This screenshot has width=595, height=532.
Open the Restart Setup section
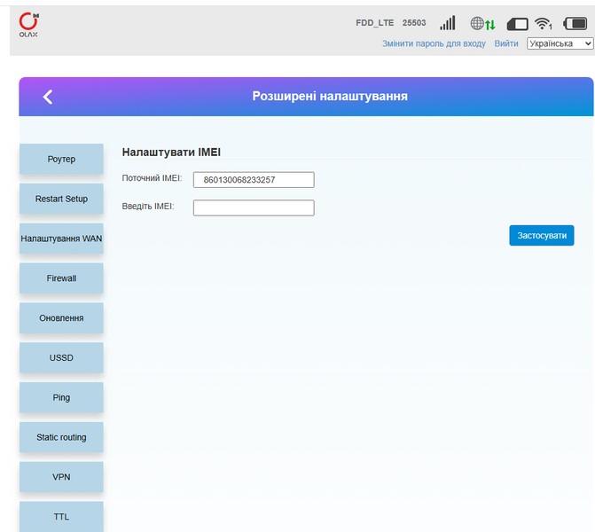click(61, 199)
